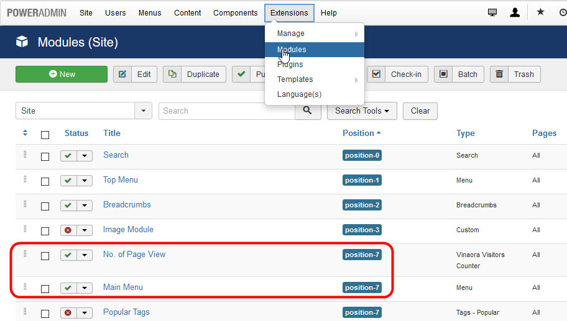This screenshot has width=567, height=321.
Task: Open the Components menu
Action: point(235,12)
